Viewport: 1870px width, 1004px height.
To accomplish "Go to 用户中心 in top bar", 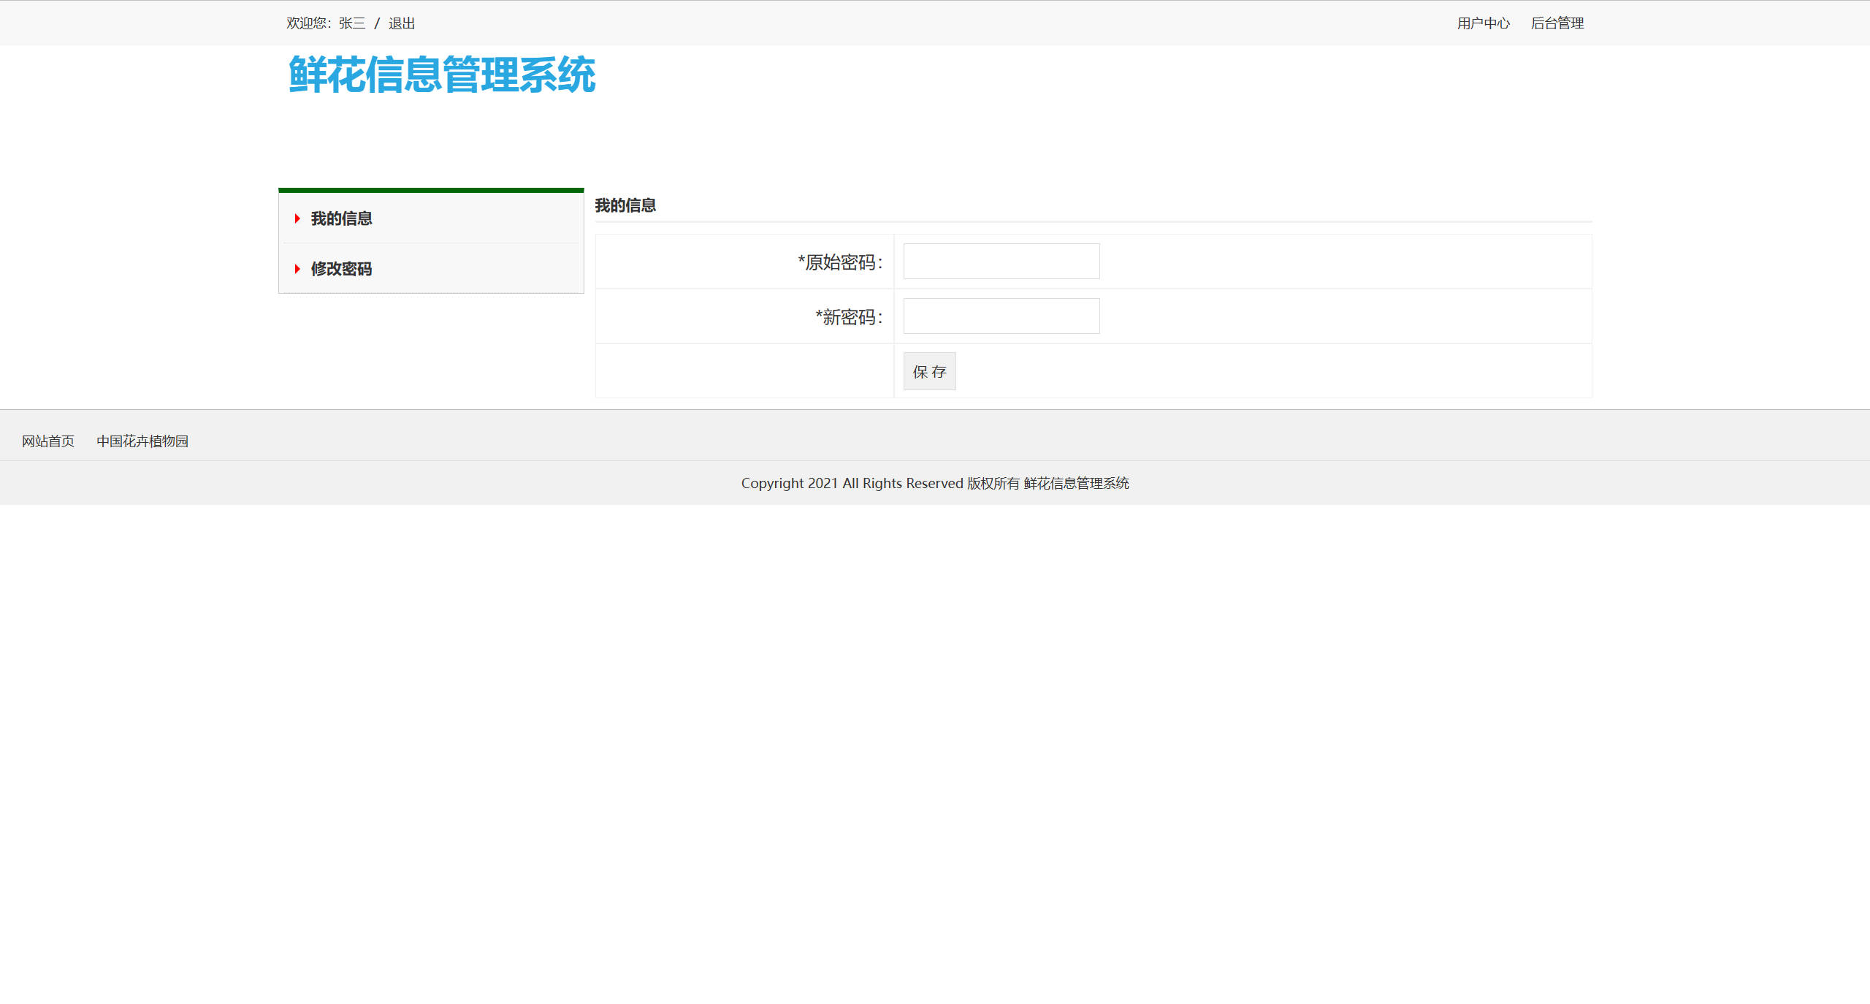I will 1483,23.
